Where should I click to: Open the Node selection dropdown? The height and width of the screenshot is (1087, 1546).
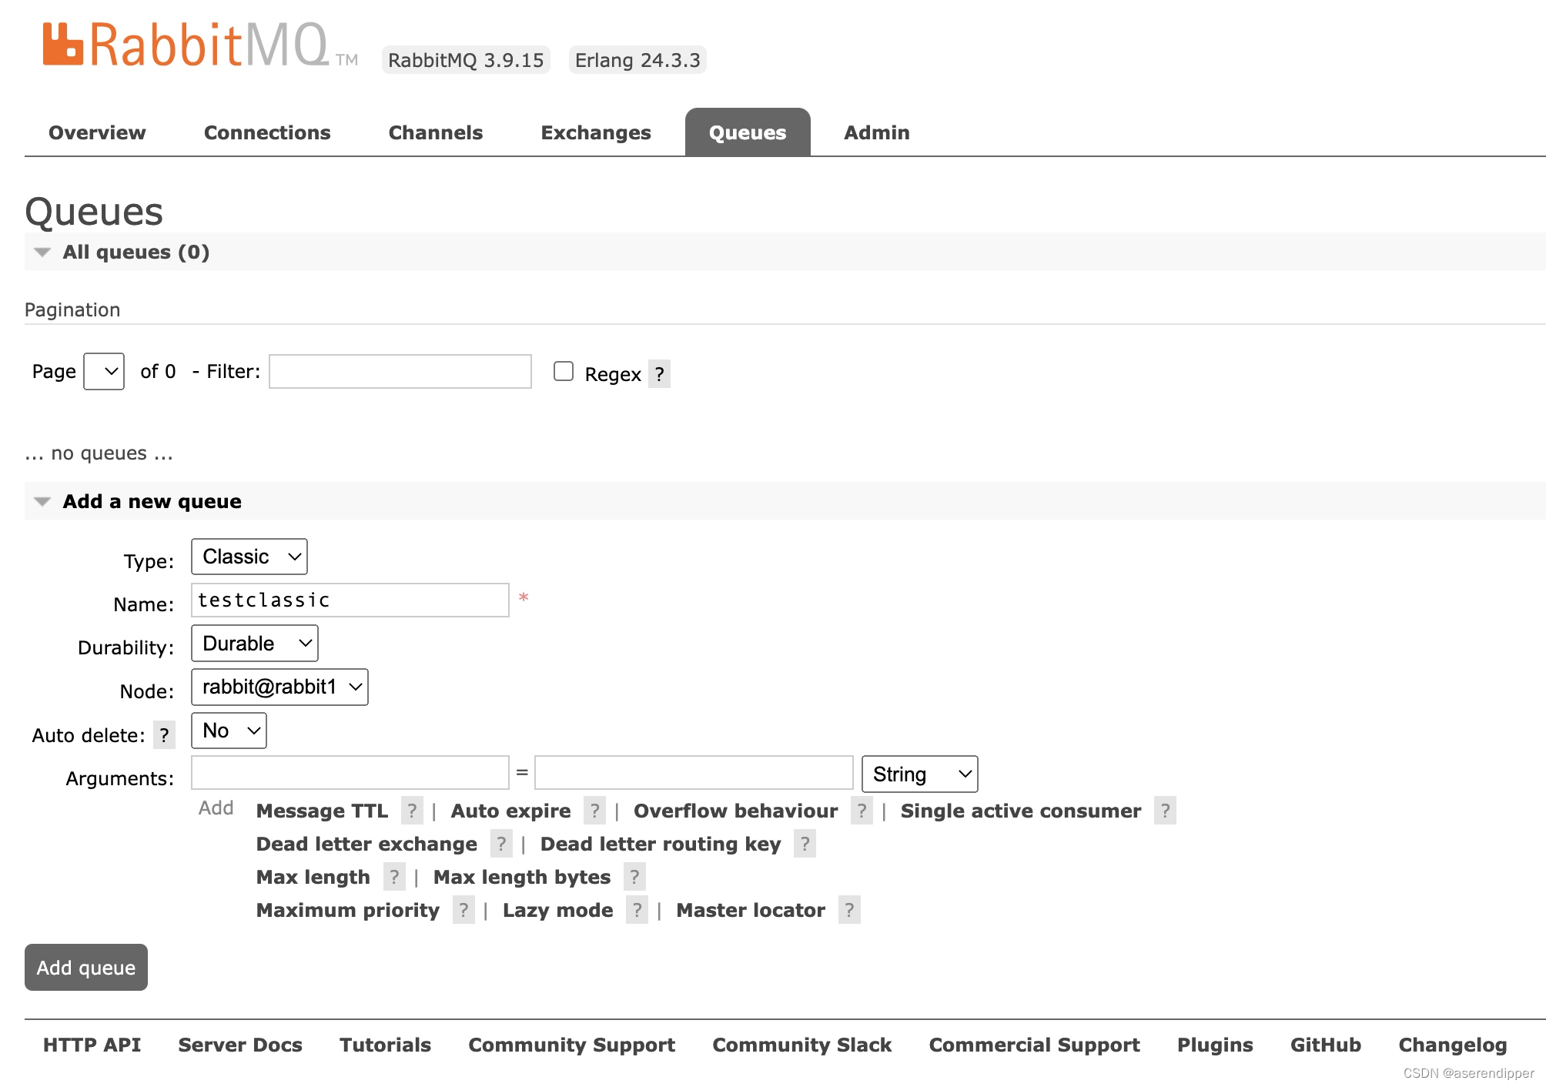click(x=279, y=687)
